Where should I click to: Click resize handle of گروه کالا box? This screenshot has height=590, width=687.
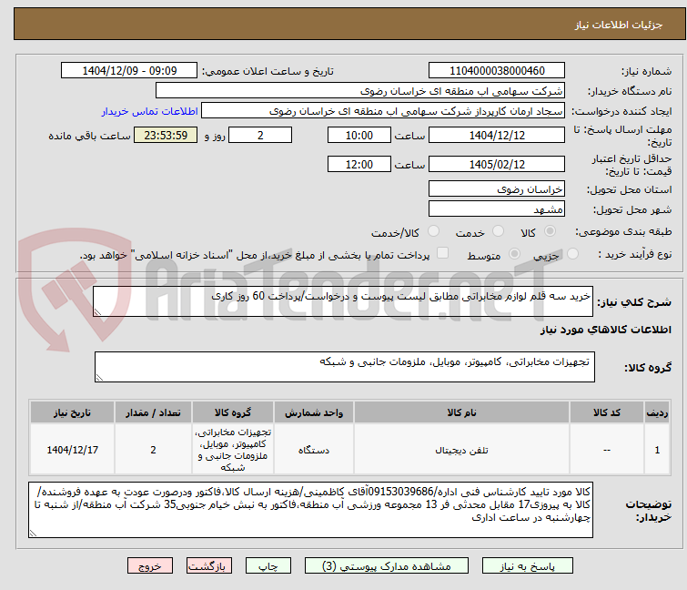pos(99,378)
